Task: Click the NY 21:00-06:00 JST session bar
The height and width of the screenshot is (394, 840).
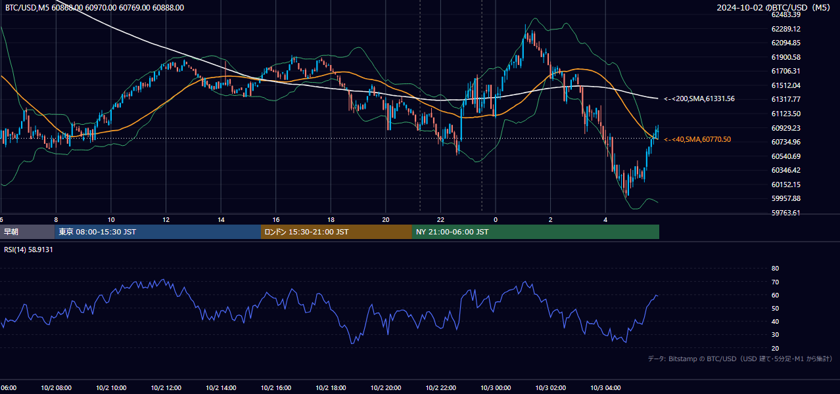Action: tap(536, 232)
